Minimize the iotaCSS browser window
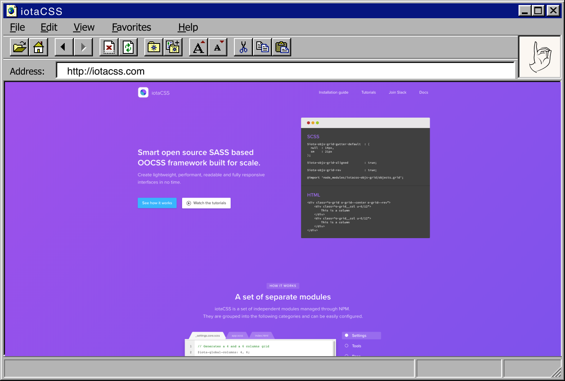Viewport: 565px width, 381px height. pos(525,11)
